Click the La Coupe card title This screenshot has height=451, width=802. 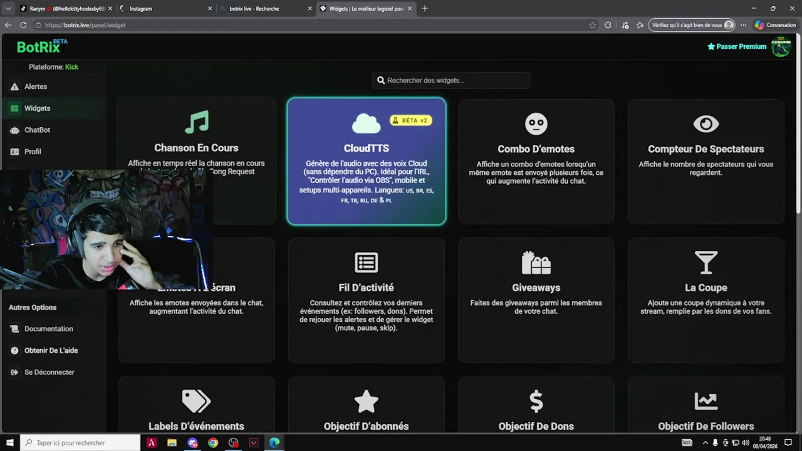pyautogui.click(x=706, y=288)
